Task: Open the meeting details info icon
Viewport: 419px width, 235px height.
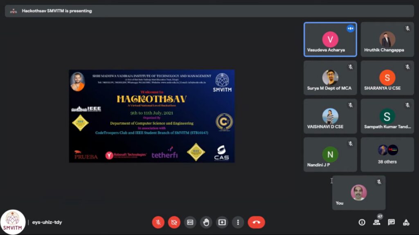Action: [x=362, y=222]
